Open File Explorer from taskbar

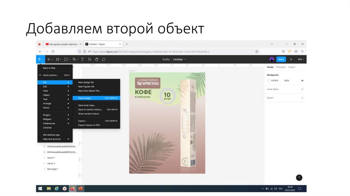[49, 188]
